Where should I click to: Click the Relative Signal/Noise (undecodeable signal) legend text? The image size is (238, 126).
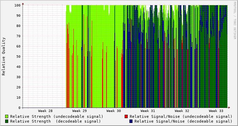click(181, 116)
